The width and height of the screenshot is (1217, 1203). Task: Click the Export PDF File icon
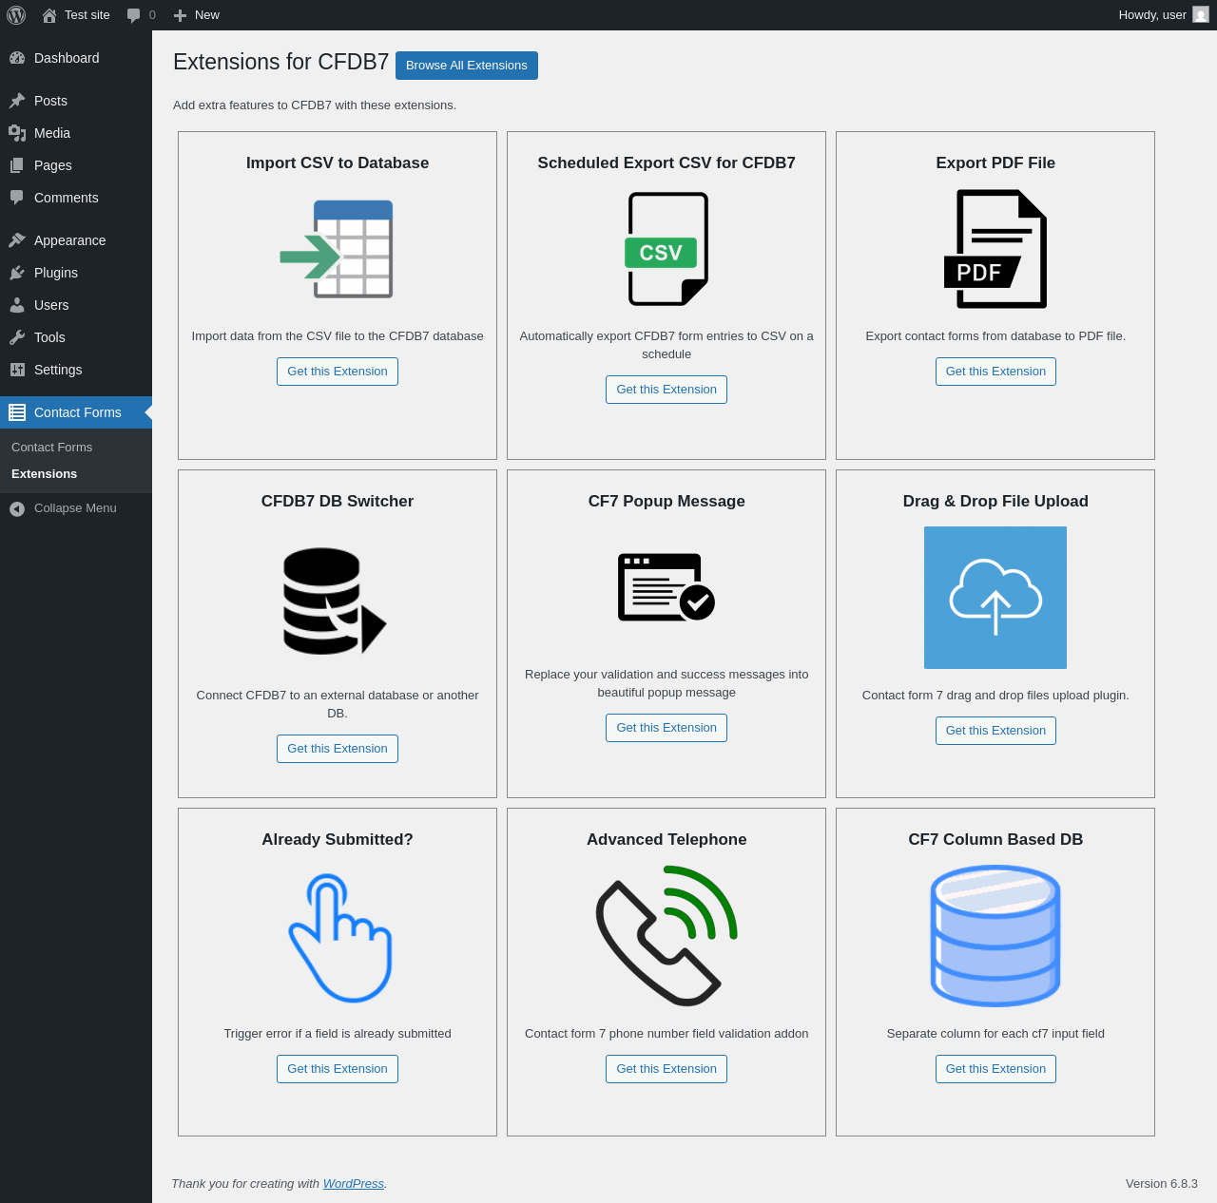point(995,249)
